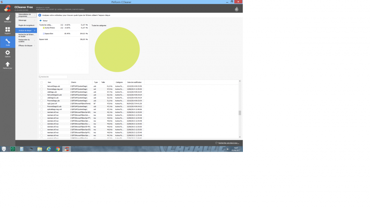Click the 61,0 Ko size of NetworkDiags.udz
Viewport: 370px width, 208px height.
[110, 86]
